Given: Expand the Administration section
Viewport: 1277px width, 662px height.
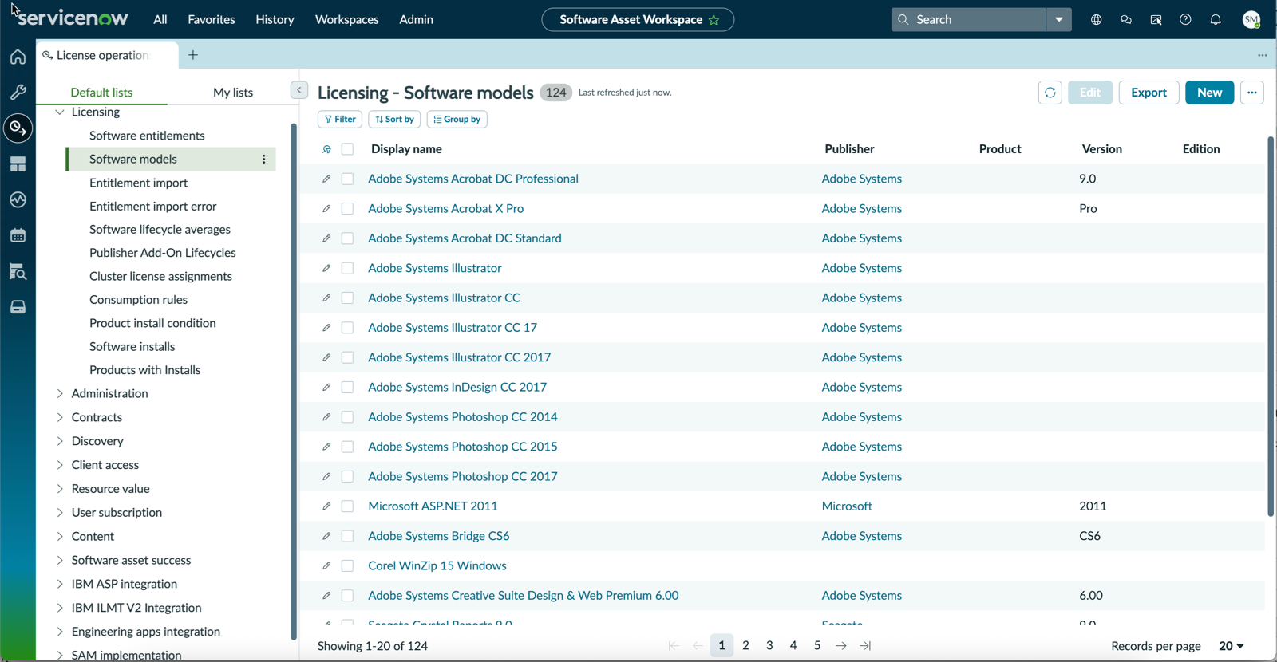Looking at the screenshot, I should 60,393.
